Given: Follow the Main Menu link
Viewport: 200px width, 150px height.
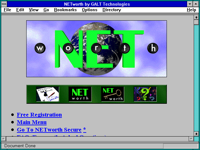Looking at the screenshot, I should (32, 122).
